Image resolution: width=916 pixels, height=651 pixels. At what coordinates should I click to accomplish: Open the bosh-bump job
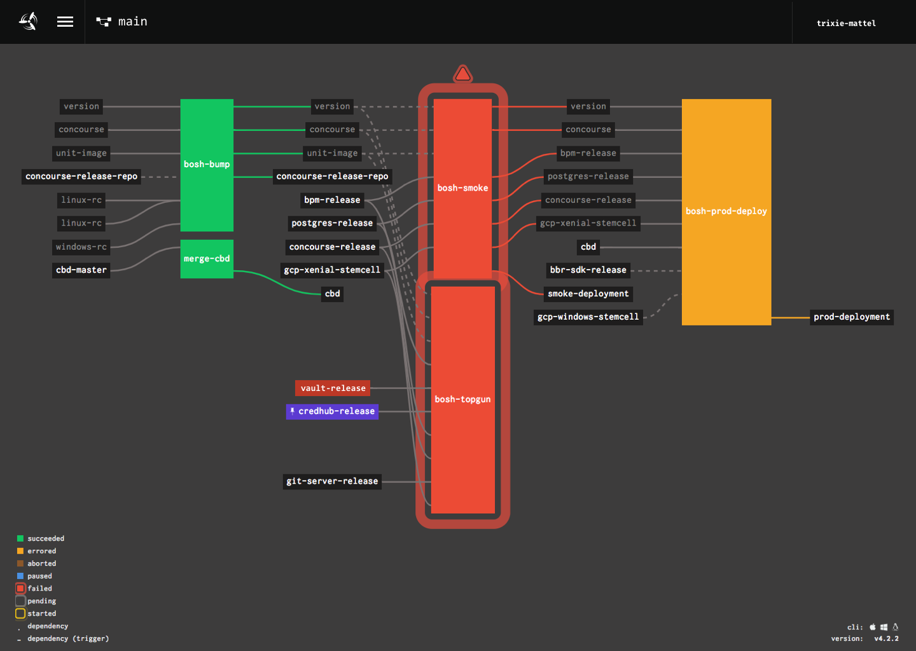point(207,164)
